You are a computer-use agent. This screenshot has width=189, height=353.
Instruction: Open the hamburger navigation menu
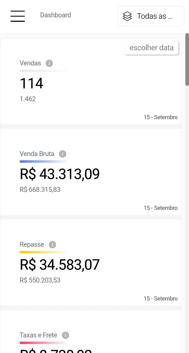pyautogui.click(x=18, y=16)
